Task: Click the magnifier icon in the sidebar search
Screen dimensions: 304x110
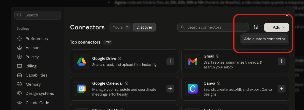Action: 20,15
